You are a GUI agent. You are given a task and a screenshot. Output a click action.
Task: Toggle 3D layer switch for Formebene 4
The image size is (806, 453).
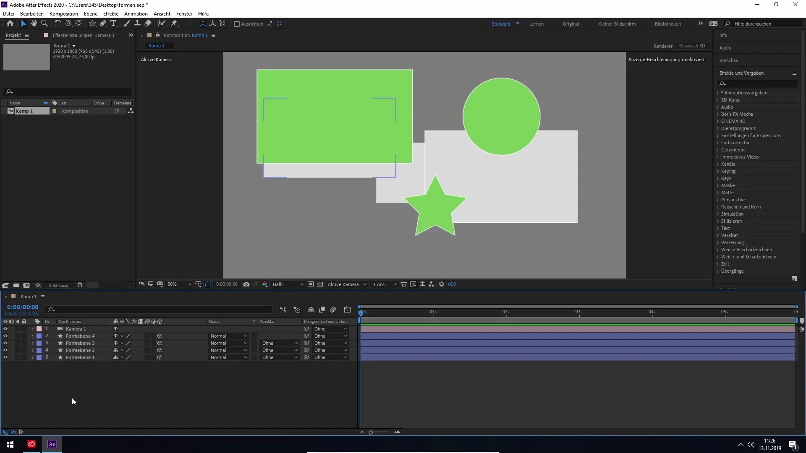click(x=160, y=336)
